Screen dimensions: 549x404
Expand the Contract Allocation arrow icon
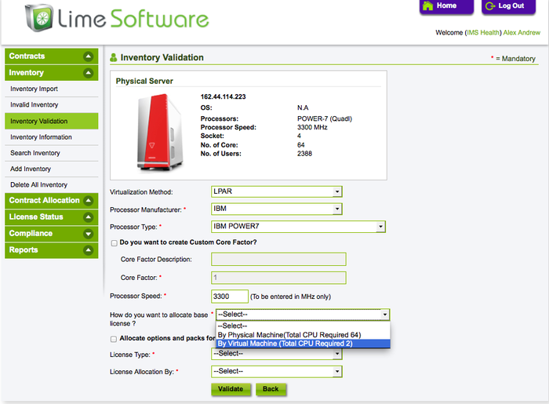tap(89, 201)
